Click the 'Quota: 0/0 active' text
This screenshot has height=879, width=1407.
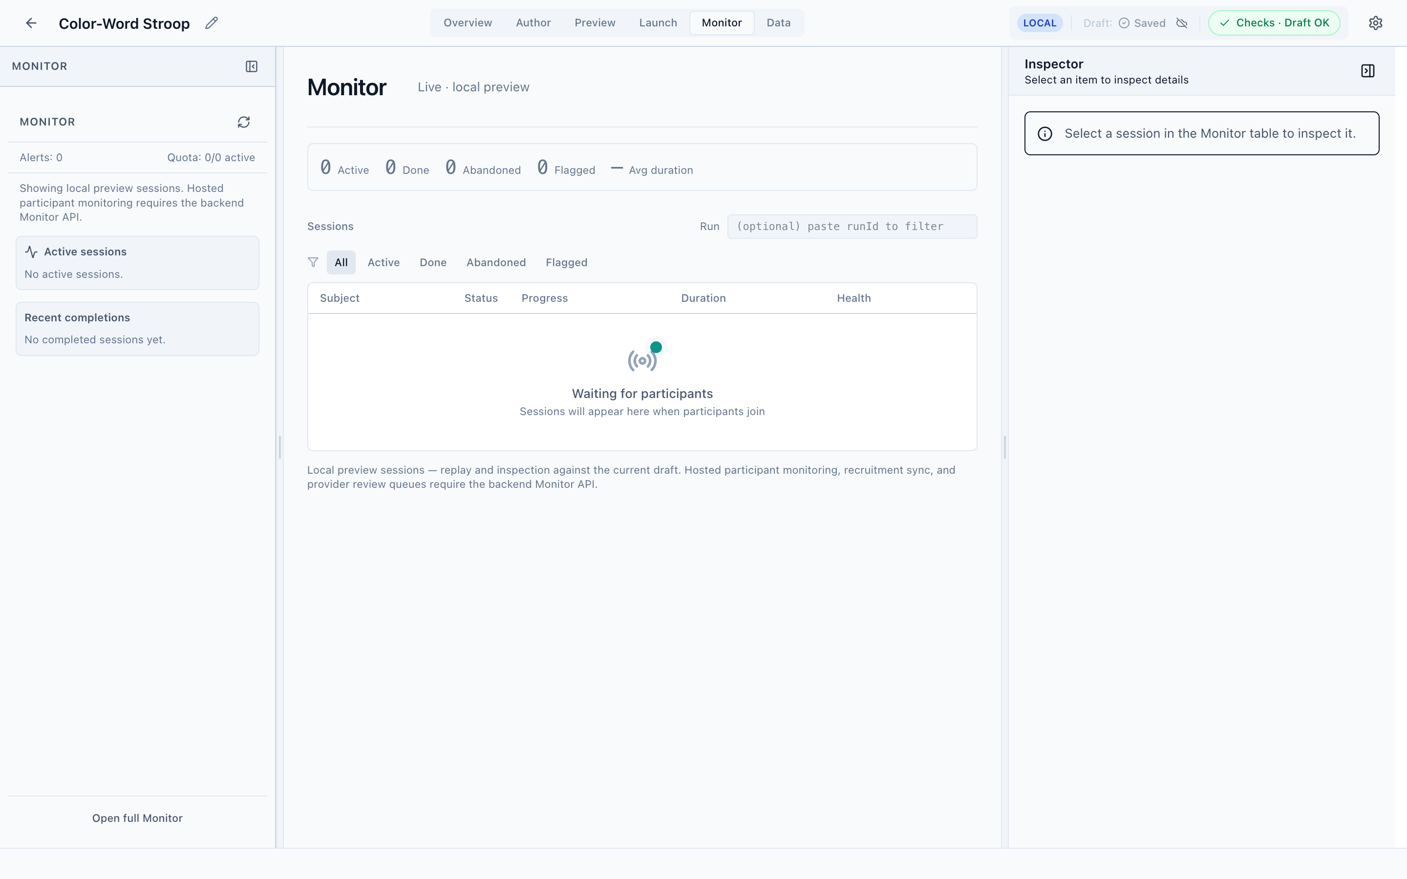pyautogui.click(x=211, y=158)
